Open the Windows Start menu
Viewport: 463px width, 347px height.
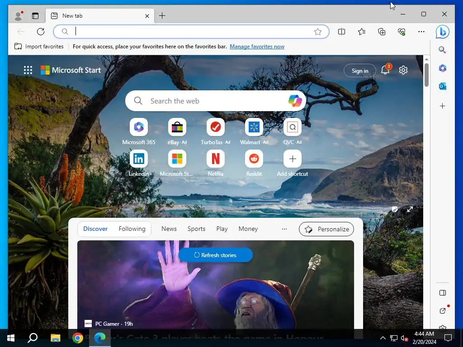click(11, 338)
